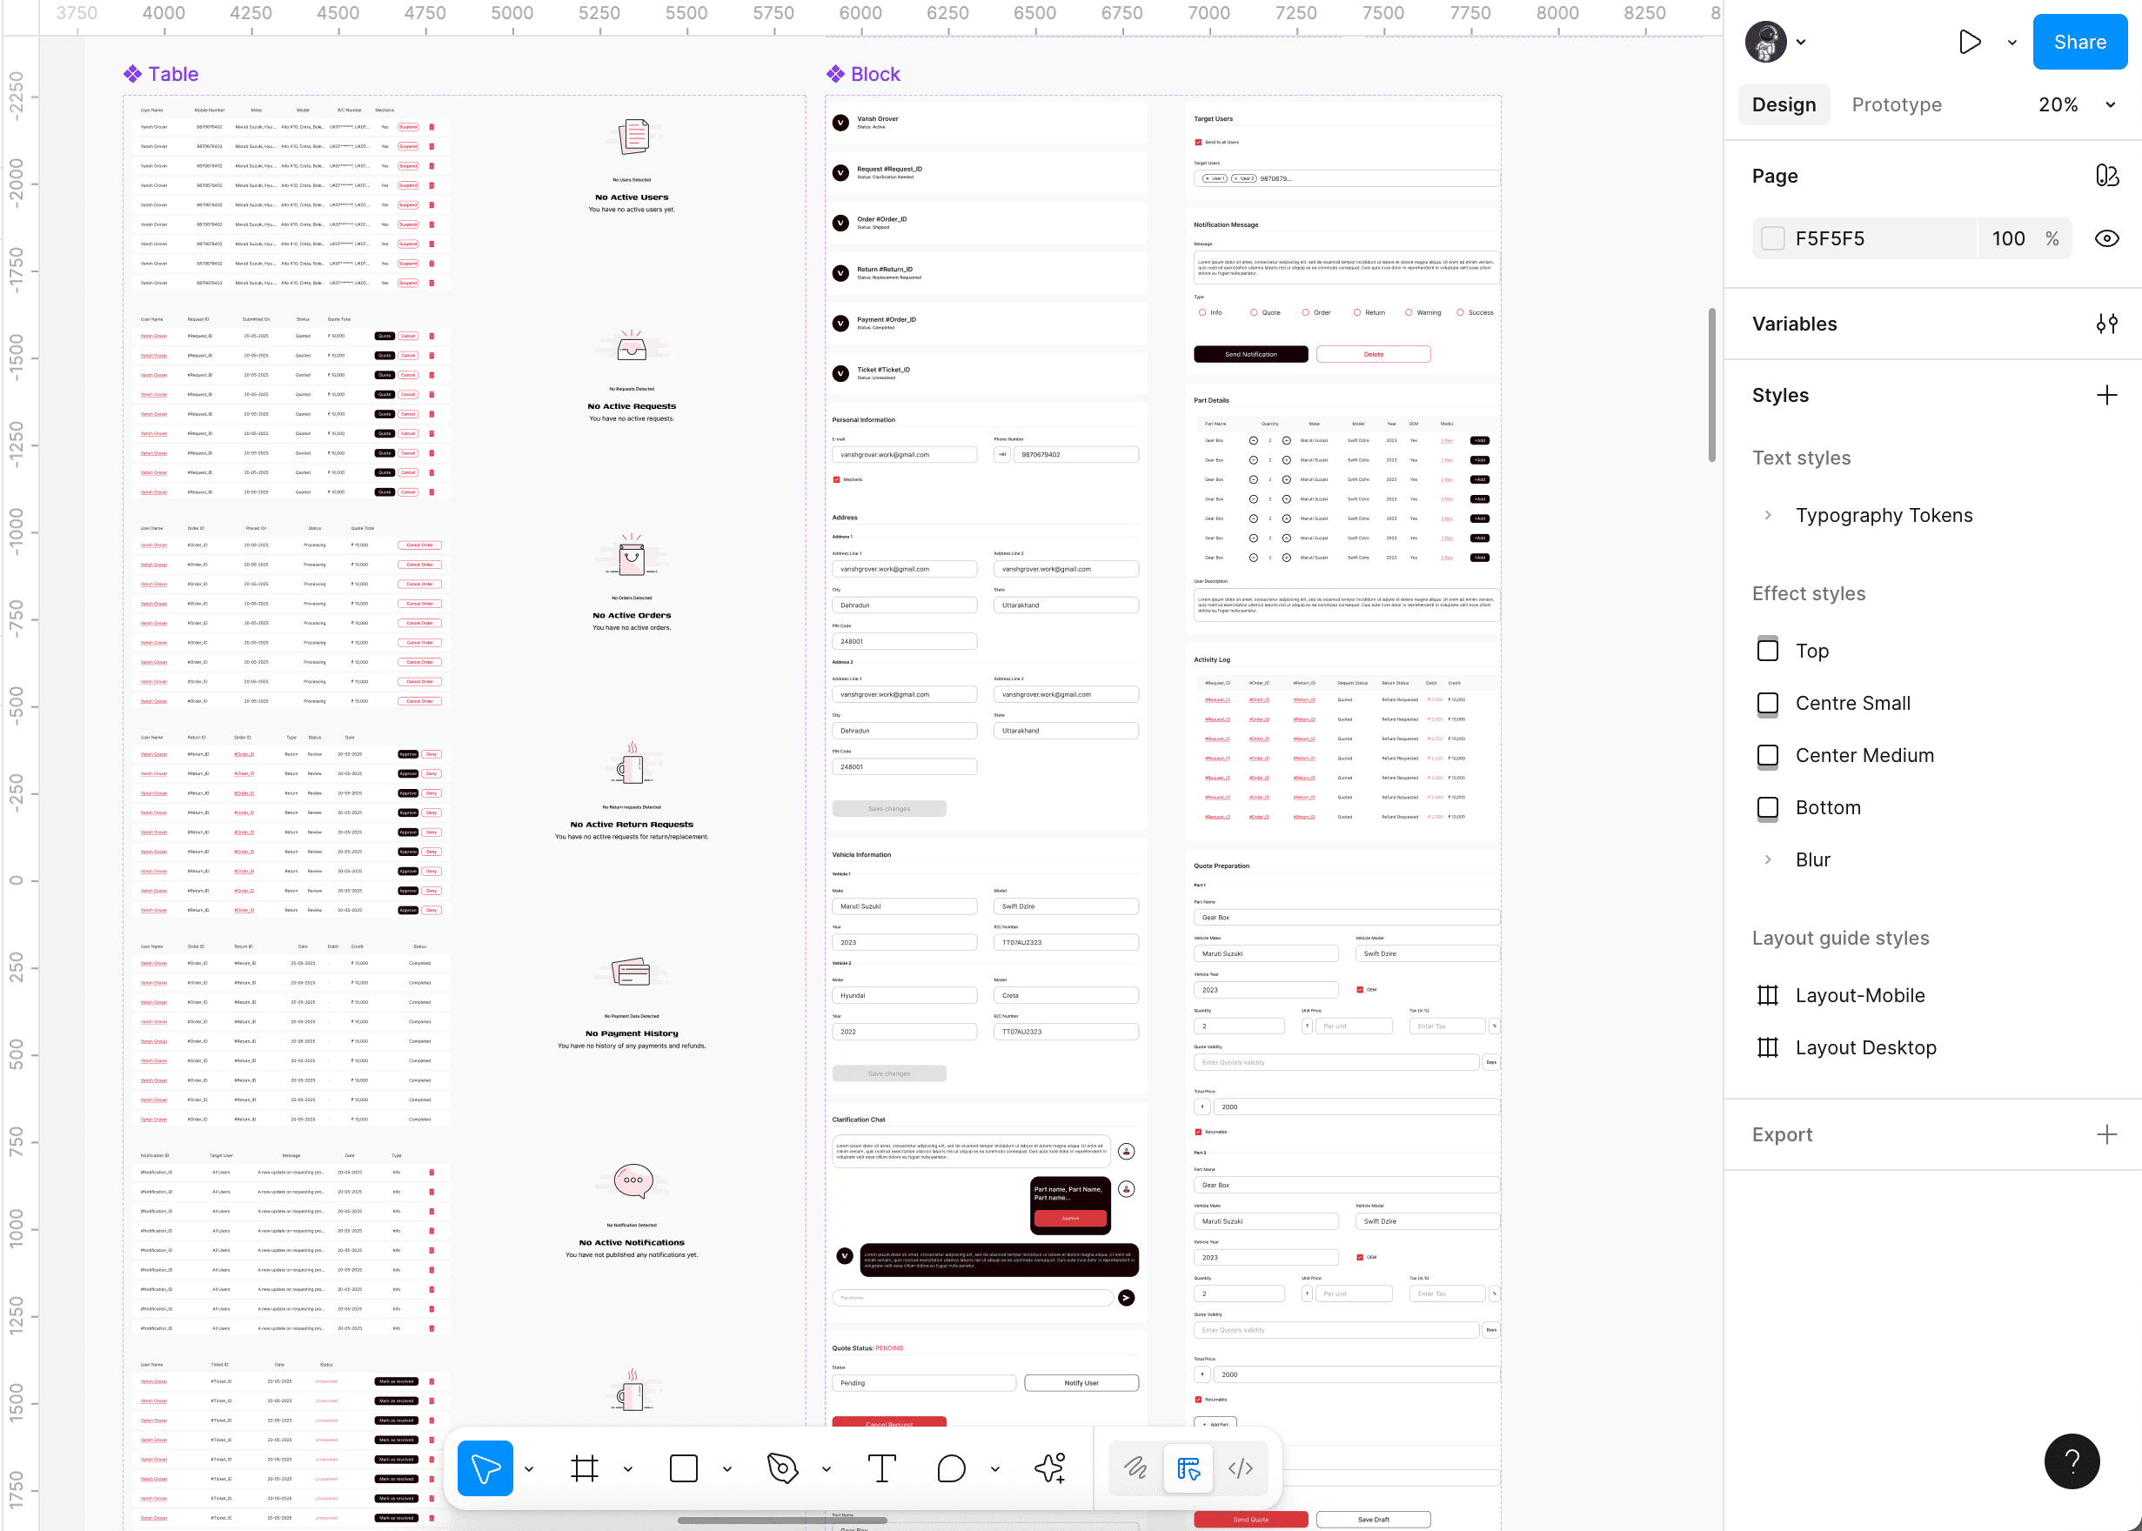Select the Text tool
Image resolution: width=2142 pixels, height=1531 pixels.
881,1467
